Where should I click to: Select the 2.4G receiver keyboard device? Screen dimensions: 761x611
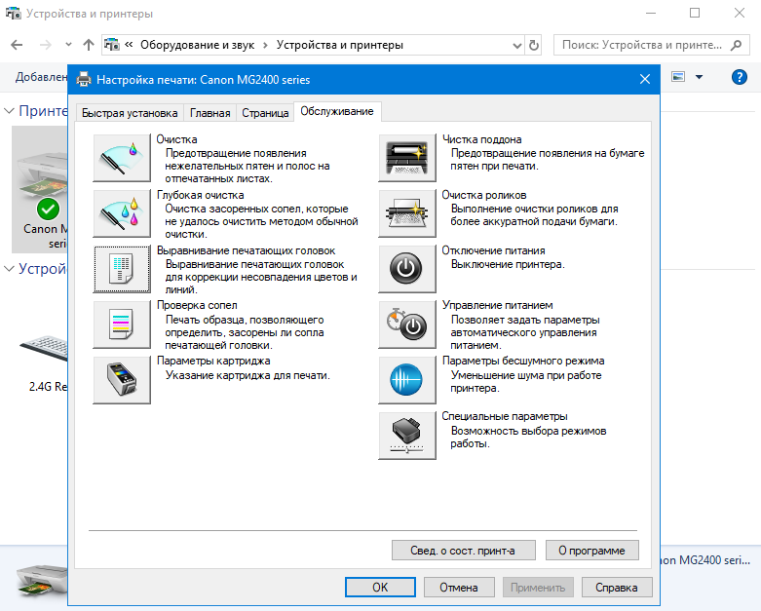click(44, 362)
